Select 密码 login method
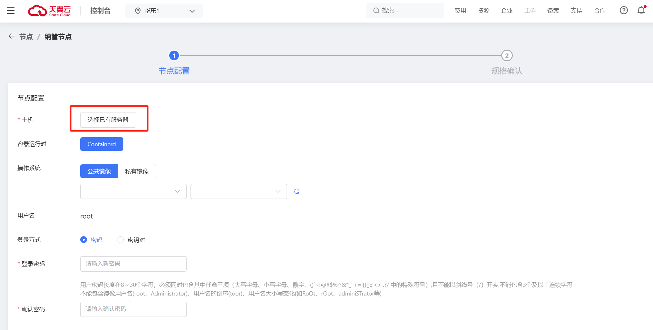 (x=84, y=240)
